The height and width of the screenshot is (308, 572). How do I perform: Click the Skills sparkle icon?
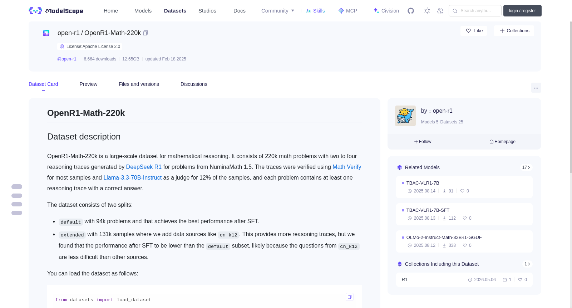[x=309, y=11]
